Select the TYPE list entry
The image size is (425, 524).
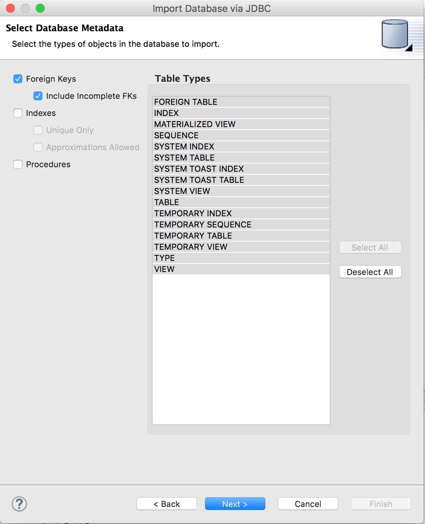164,258
